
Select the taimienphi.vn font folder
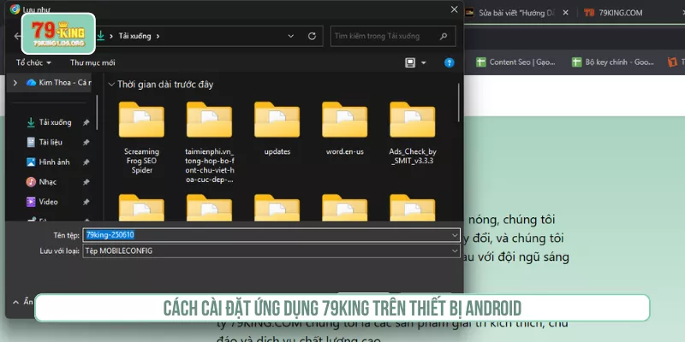pos(209,142)
